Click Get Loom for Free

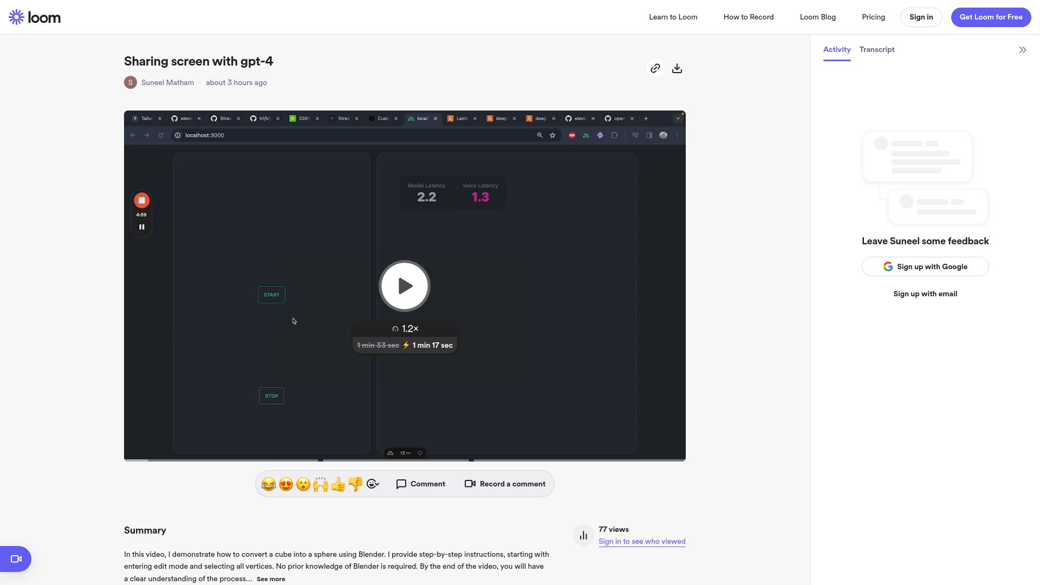coord(991,17)
